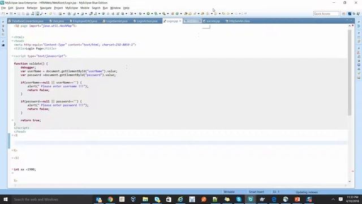
Task: Open the Source menu
Action: [x=20, y=8]
